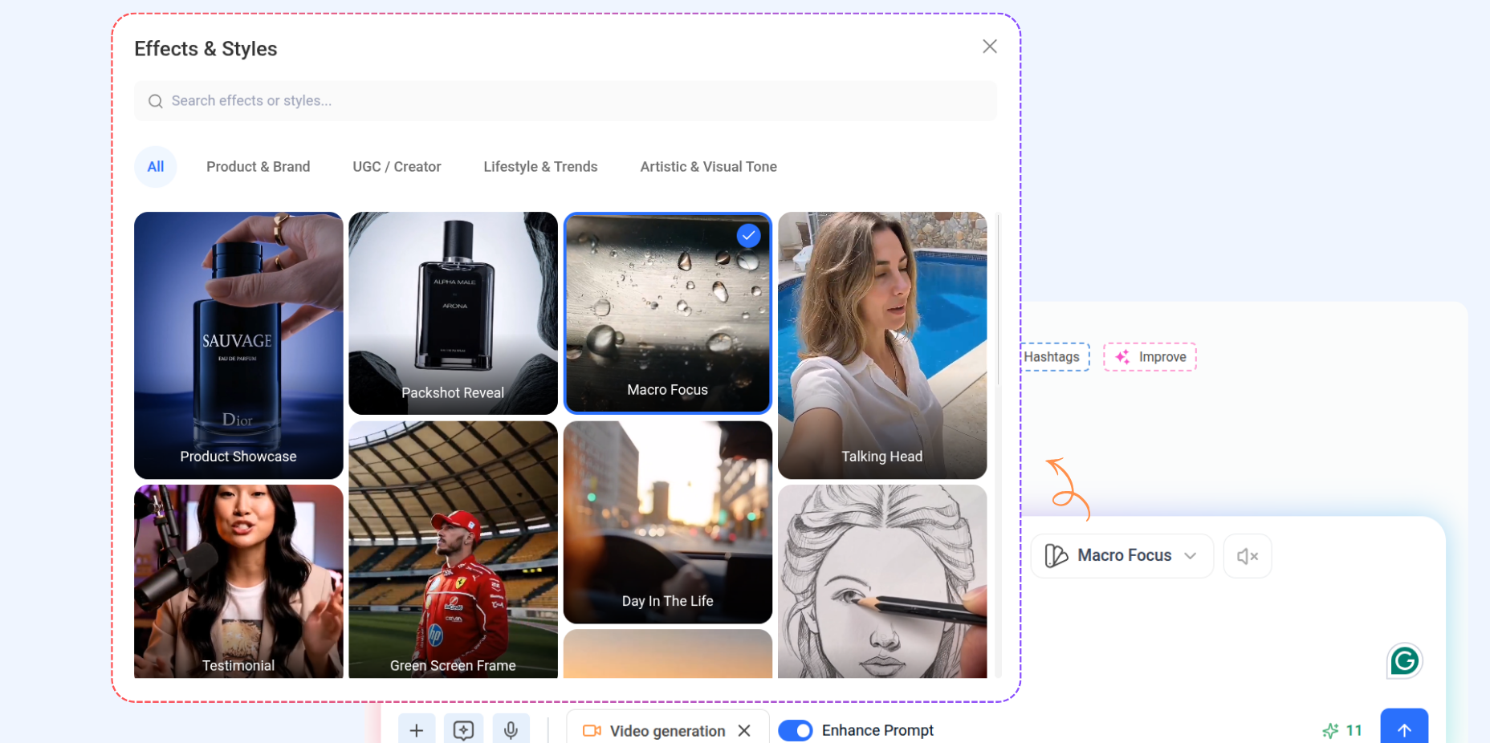Open the UGC / Creator tab
Screen dimensions: 1490x743
397,167
